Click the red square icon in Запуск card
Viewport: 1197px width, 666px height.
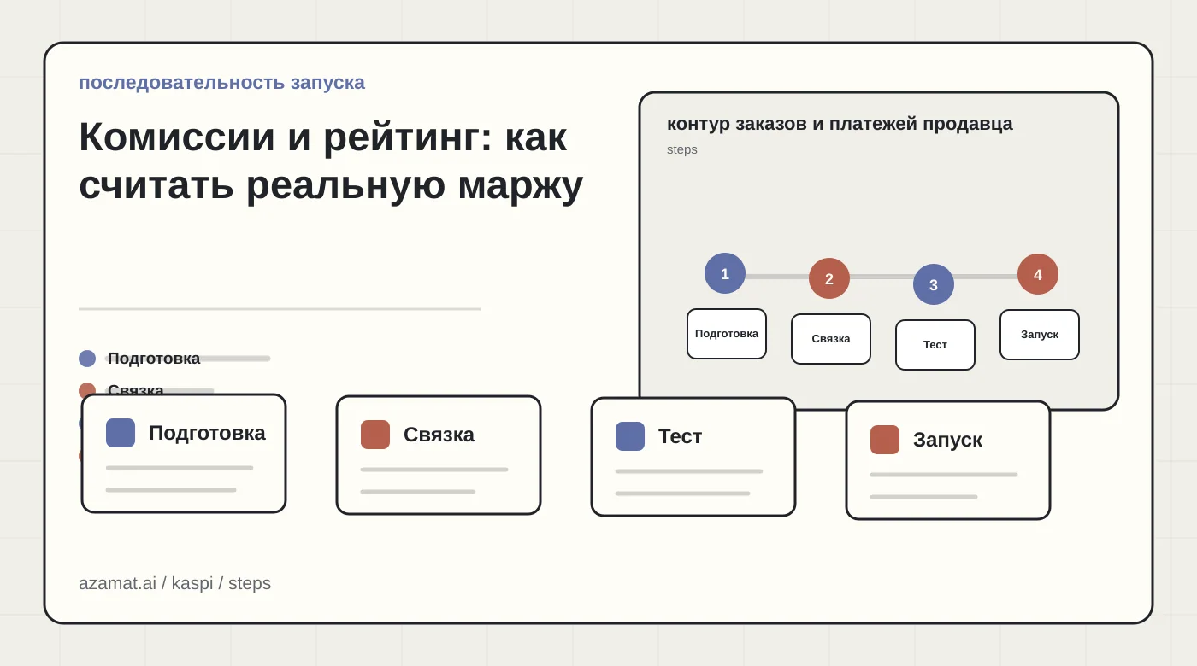coord(885,440)
